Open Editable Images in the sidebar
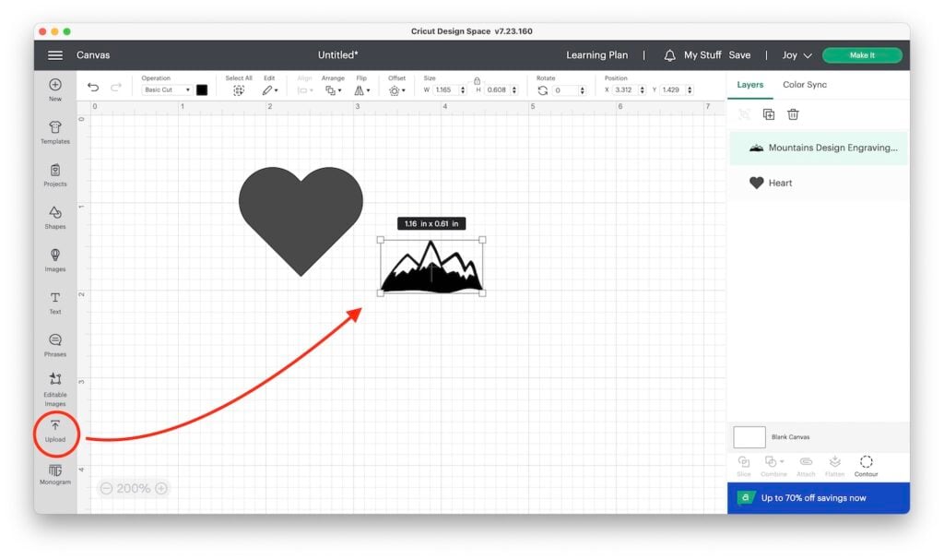 coord(54,389)
